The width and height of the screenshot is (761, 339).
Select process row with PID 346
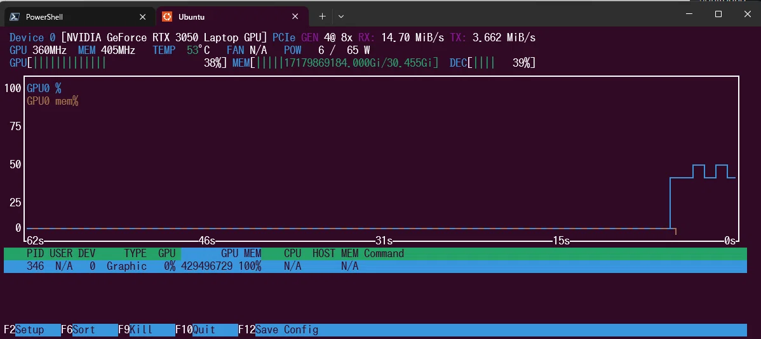pyautogui.click(x=375, y=266)
